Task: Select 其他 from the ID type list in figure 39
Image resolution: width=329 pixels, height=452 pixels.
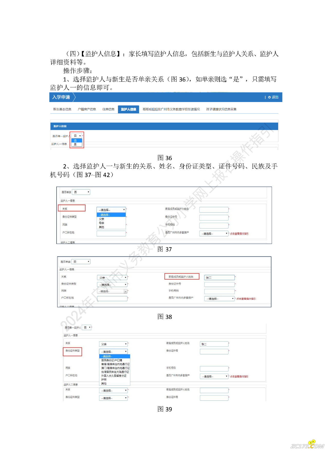Action: (115, 383)
